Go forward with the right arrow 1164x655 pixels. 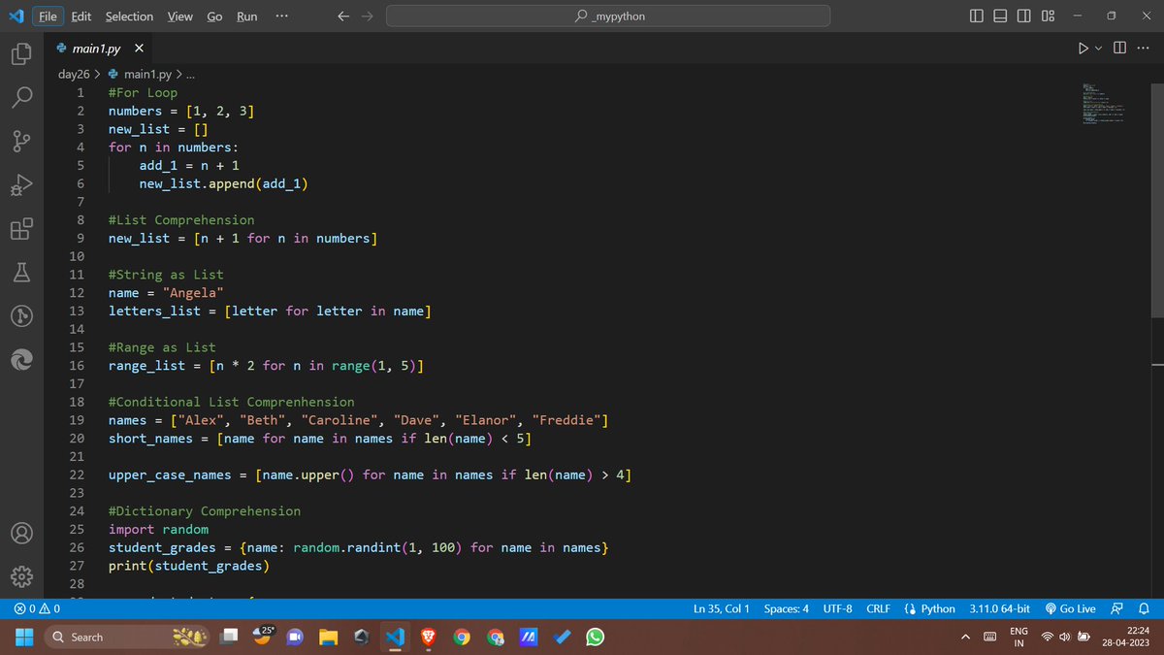pos(368,16)
